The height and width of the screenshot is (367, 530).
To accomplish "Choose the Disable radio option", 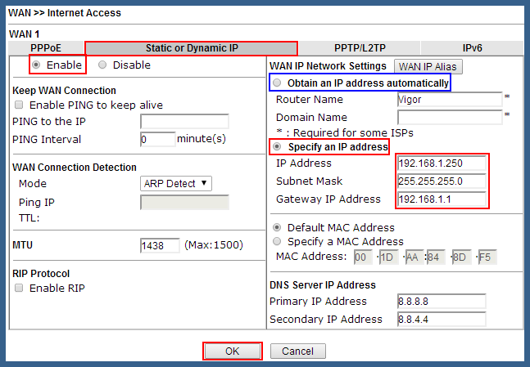I will (102, 65).
